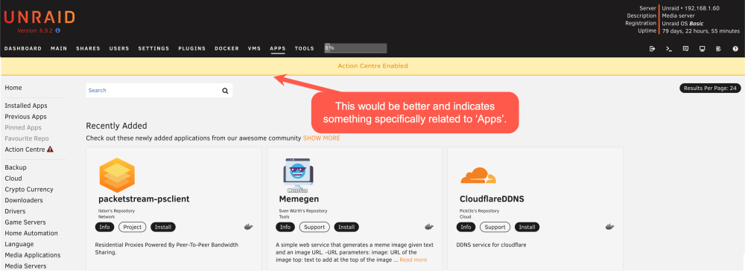Install Memegen

(x=347, y=227)
